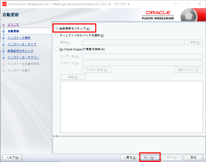
Task: Click the ユーザー名 input field
Action: (x=143, y=56)
